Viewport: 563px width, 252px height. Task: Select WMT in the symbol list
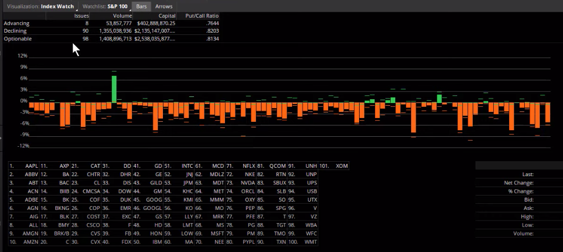point(311,242)
